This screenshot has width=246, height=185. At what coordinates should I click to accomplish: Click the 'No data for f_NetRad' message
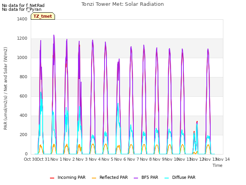click(23, 5)
